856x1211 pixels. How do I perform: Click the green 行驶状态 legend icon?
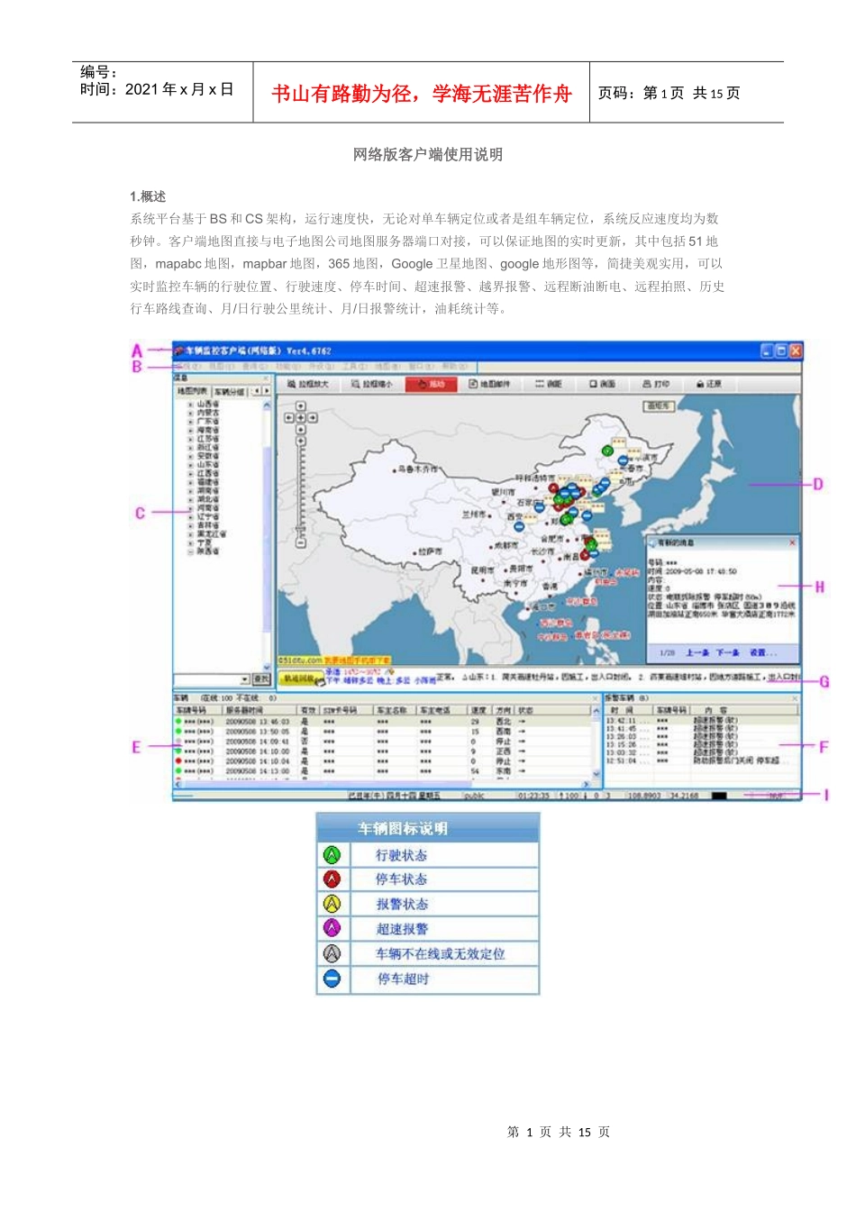click(x=332, y=854)
